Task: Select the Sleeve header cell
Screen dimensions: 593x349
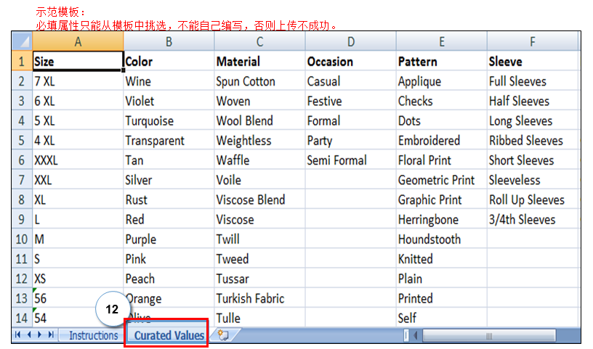Action: (x=533, y=61)
